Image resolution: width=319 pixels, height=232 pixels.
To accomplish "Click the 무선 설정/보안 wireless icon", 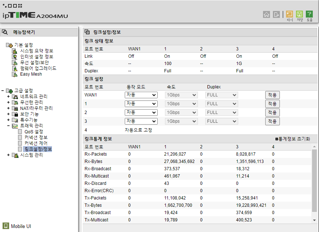I will [15, 63].
